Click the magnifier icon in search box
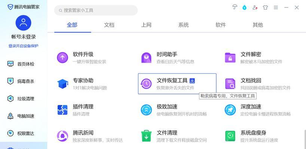306x149 pixels. click(61, 10)
